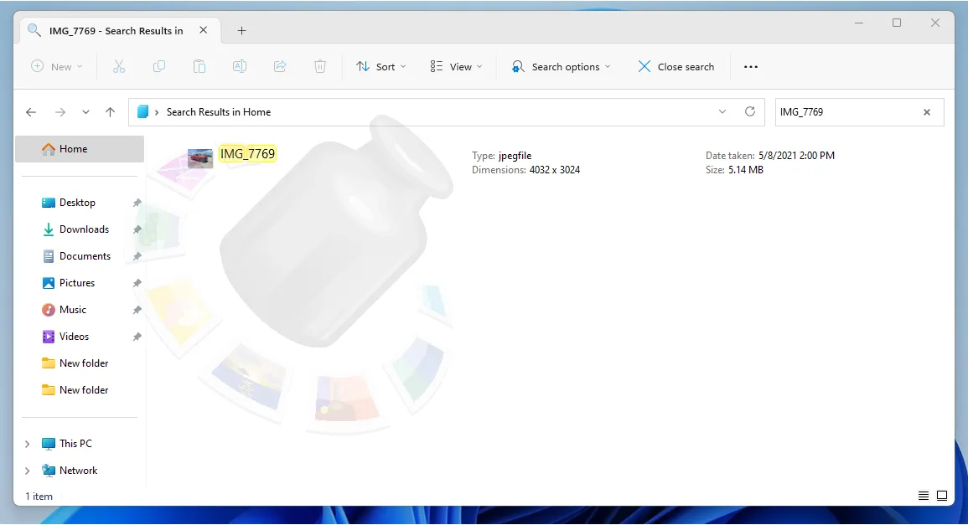Click Close search button
The width and height of the screenshot is (968, 525).
click(676, 67)
